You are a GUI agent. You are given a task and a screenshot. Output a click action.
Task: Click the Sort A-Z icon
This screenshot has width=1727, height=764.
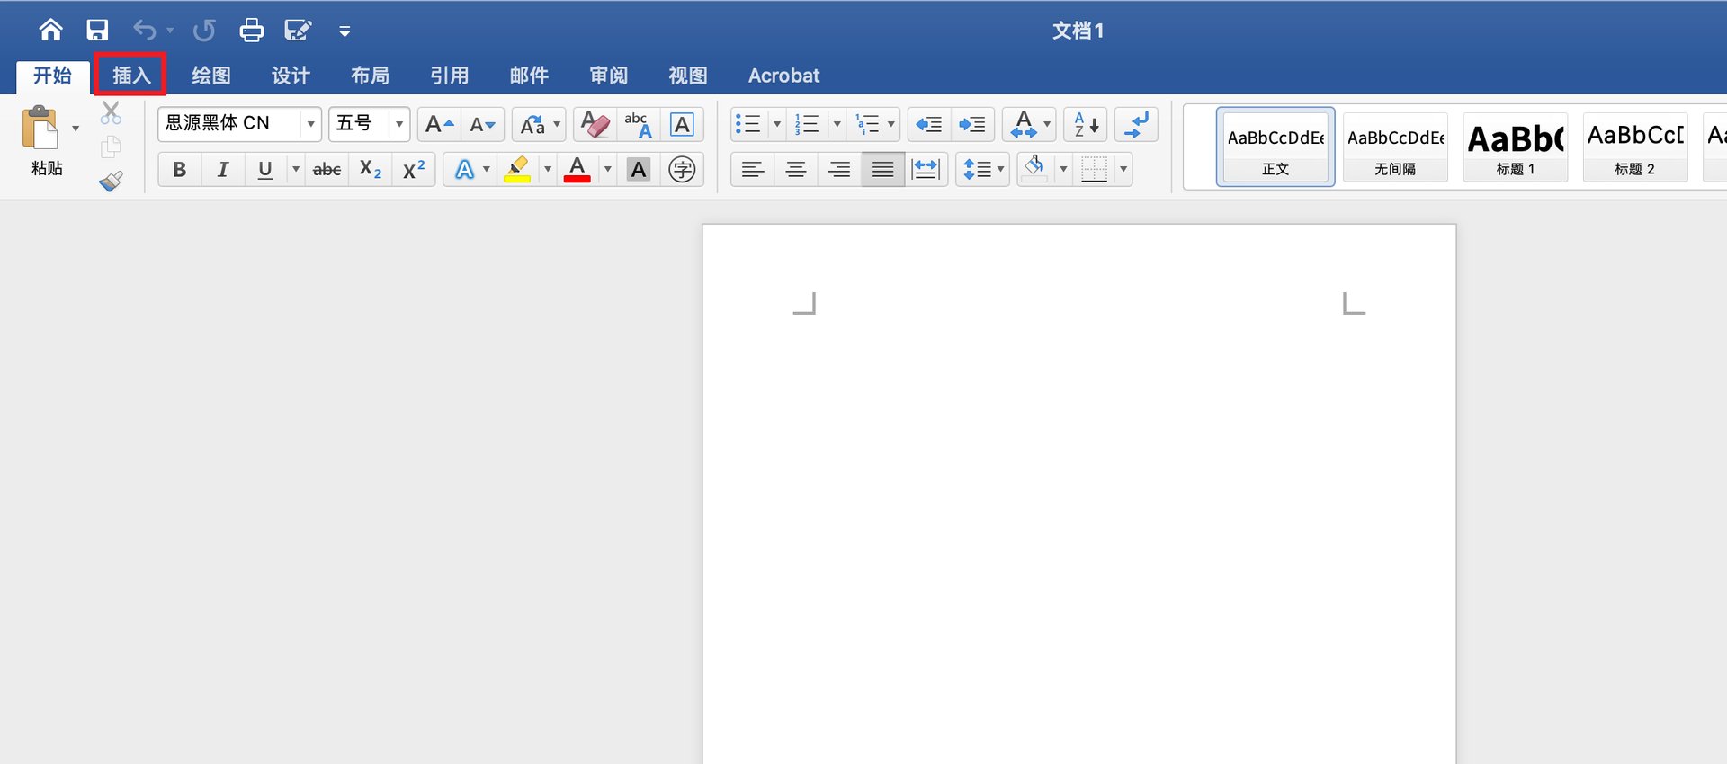[1086, 124]
